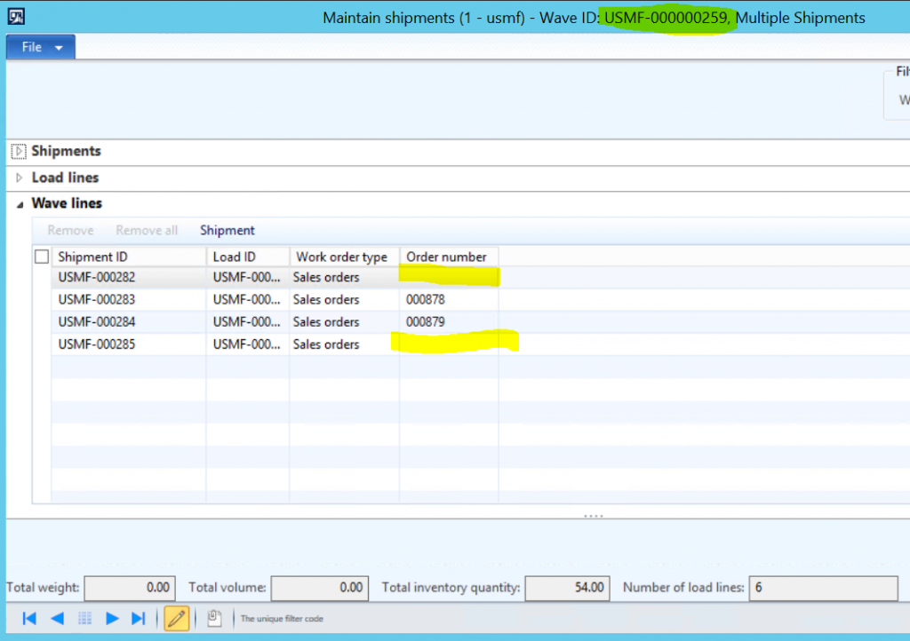Open the File menu
The width and height of the screenshot is (910, 641).
[41, 47]
